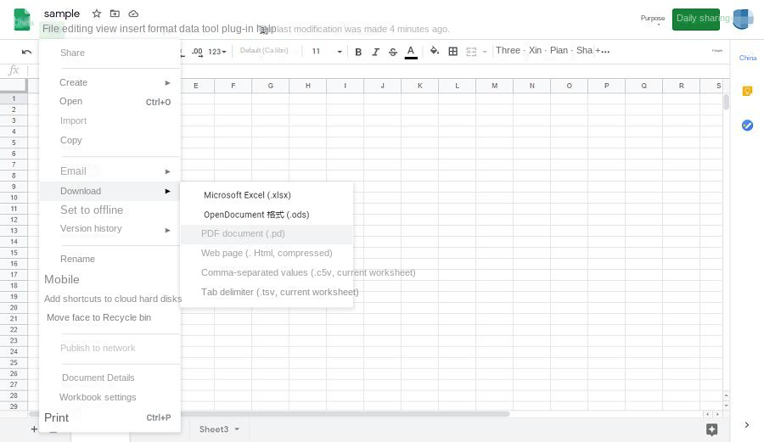The width and height of the screenshot is (764, 442).
Task: Open the fill color bucket tool
Action: 435,52
